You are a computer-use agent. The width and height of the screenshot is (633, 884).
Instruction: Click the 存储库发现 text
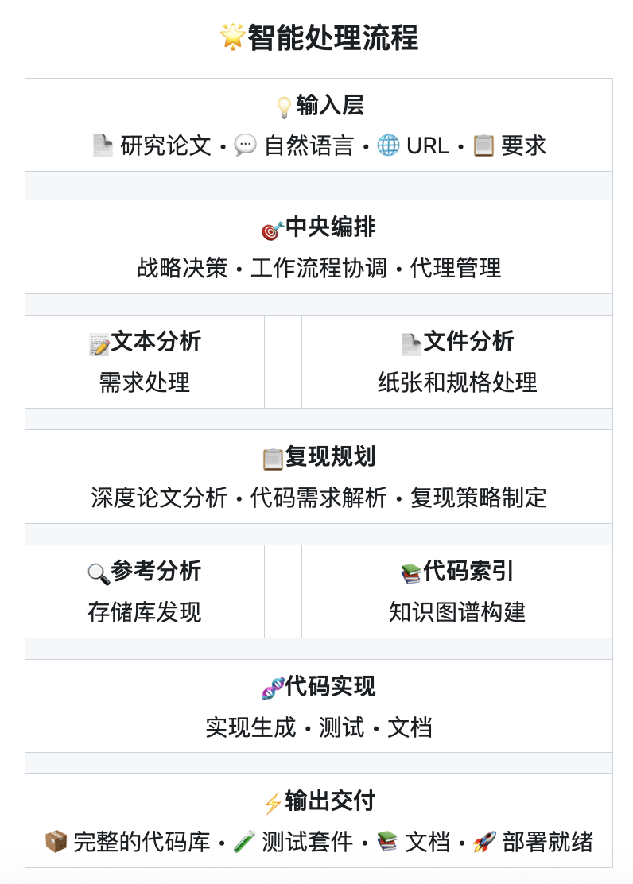point(145,612)
